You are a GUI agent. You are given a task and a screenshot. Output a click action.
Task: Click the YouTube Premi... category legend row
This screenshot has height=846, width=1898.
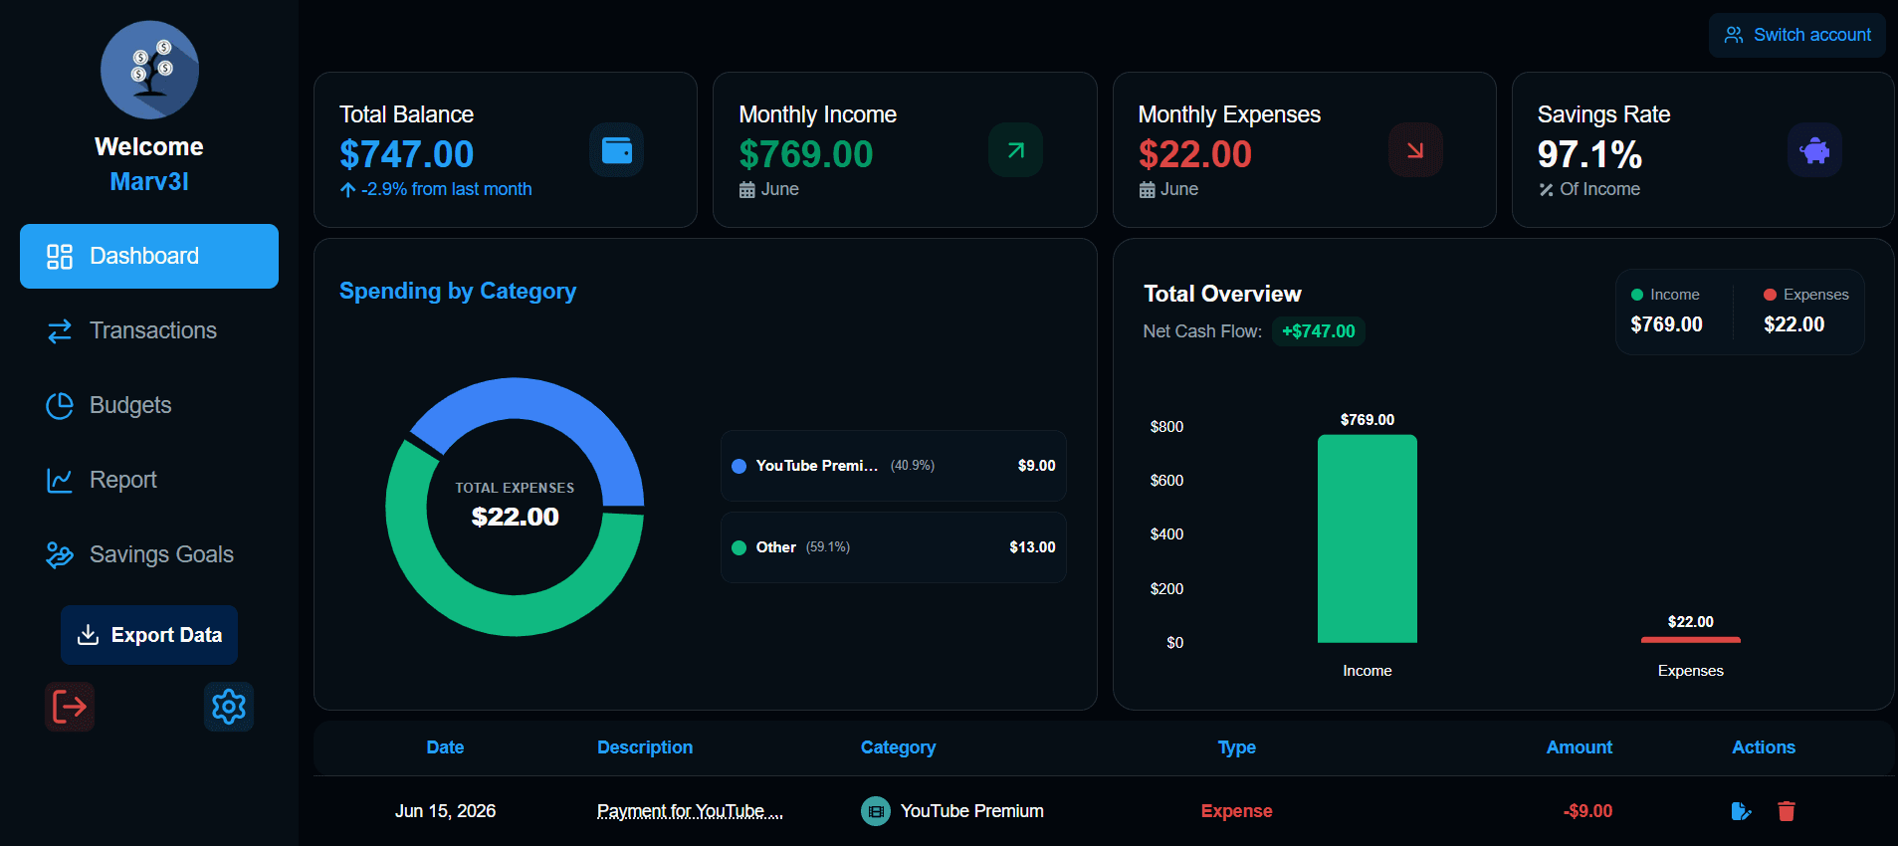tap(894, 466)
